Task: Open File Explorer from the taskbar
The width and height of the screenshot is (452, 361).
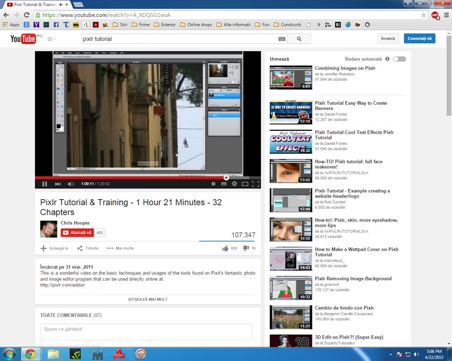Action: pos(53,354)
